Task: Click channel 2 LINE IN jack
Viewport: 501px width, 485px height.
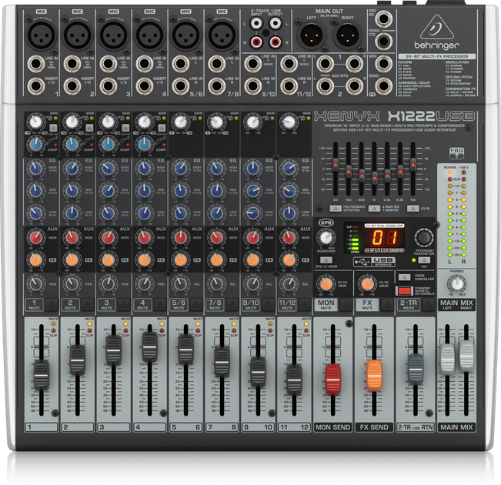Action: click(72, 64)
